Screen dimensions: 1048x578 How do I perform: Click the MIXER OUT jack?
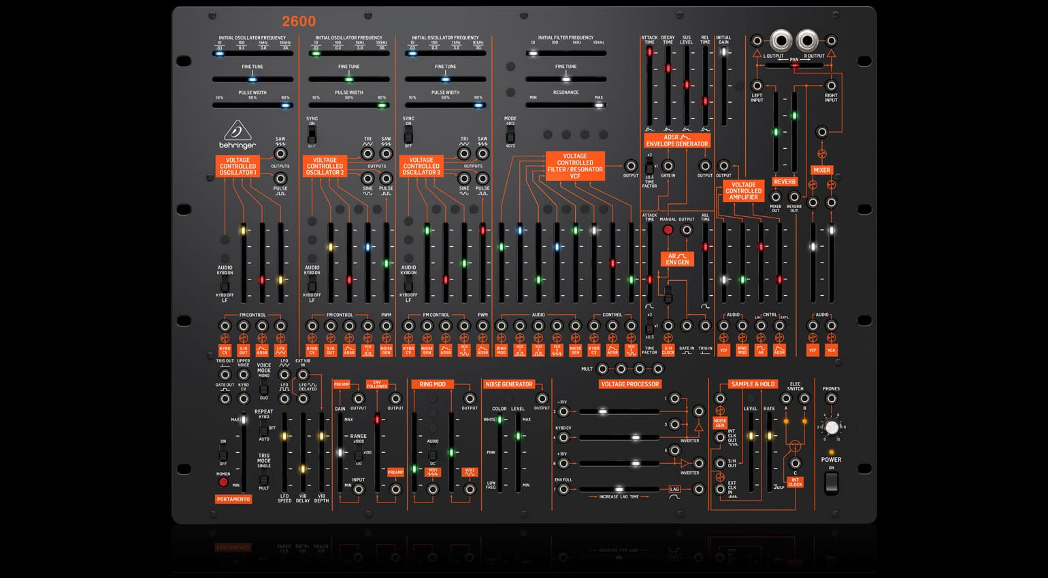tap(775, 197)
